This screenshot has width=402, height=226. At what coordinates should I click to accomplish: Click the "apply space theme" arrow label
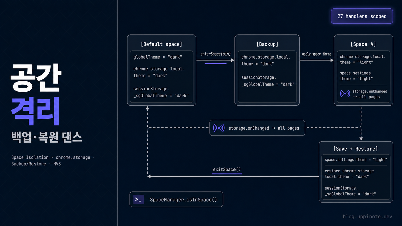pyautogui.click(x=316, y=54)
